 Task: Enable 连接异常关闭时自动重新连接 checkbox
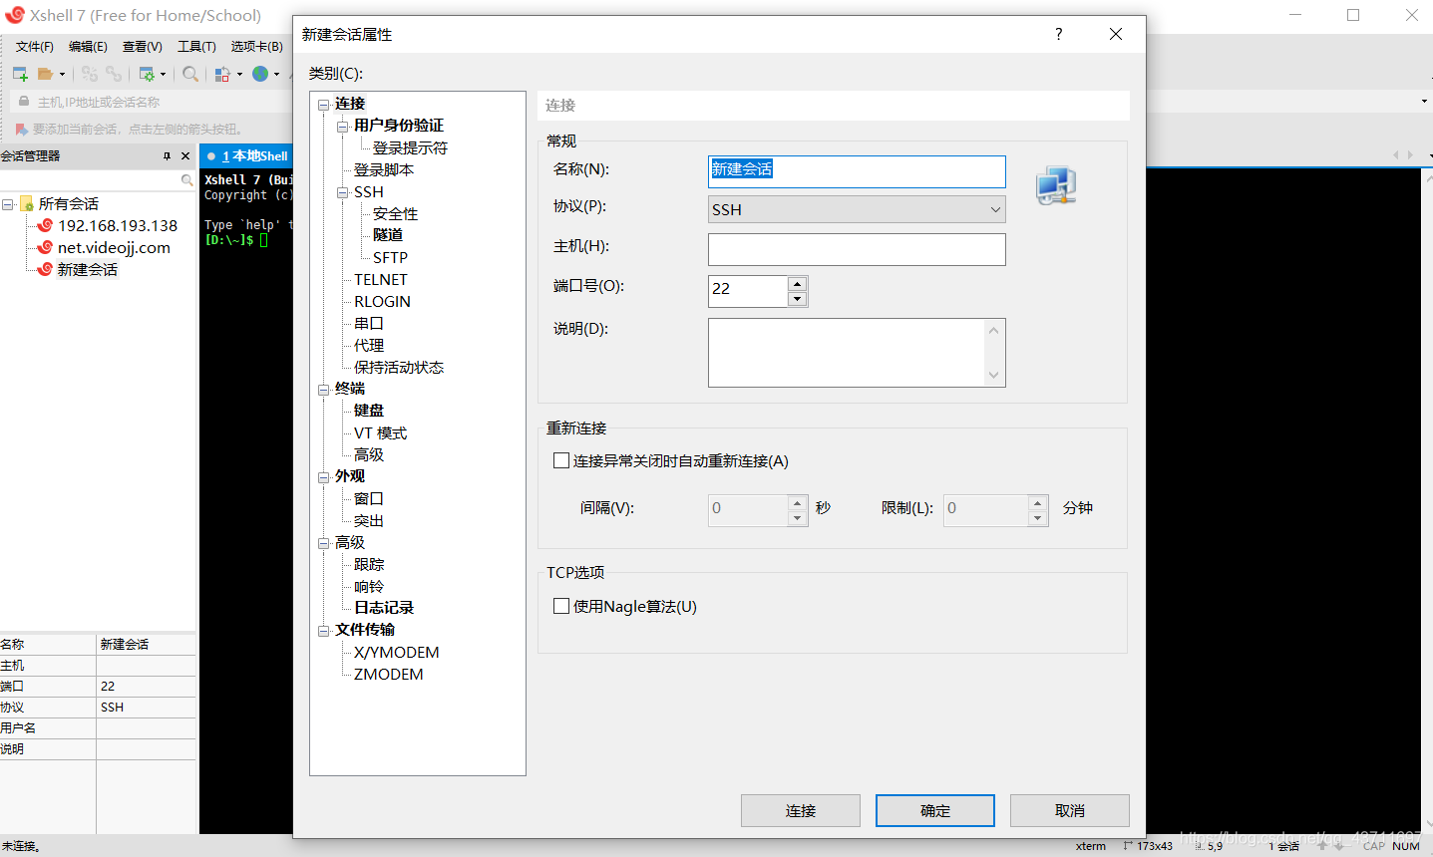tap(561, 460)
